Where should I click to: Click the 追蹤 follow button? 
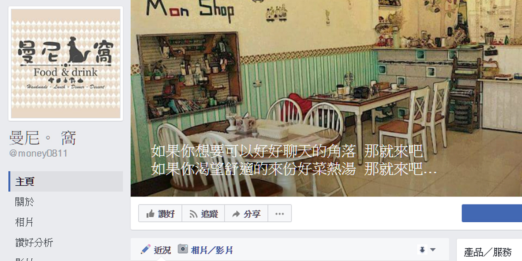pos(203,214)
